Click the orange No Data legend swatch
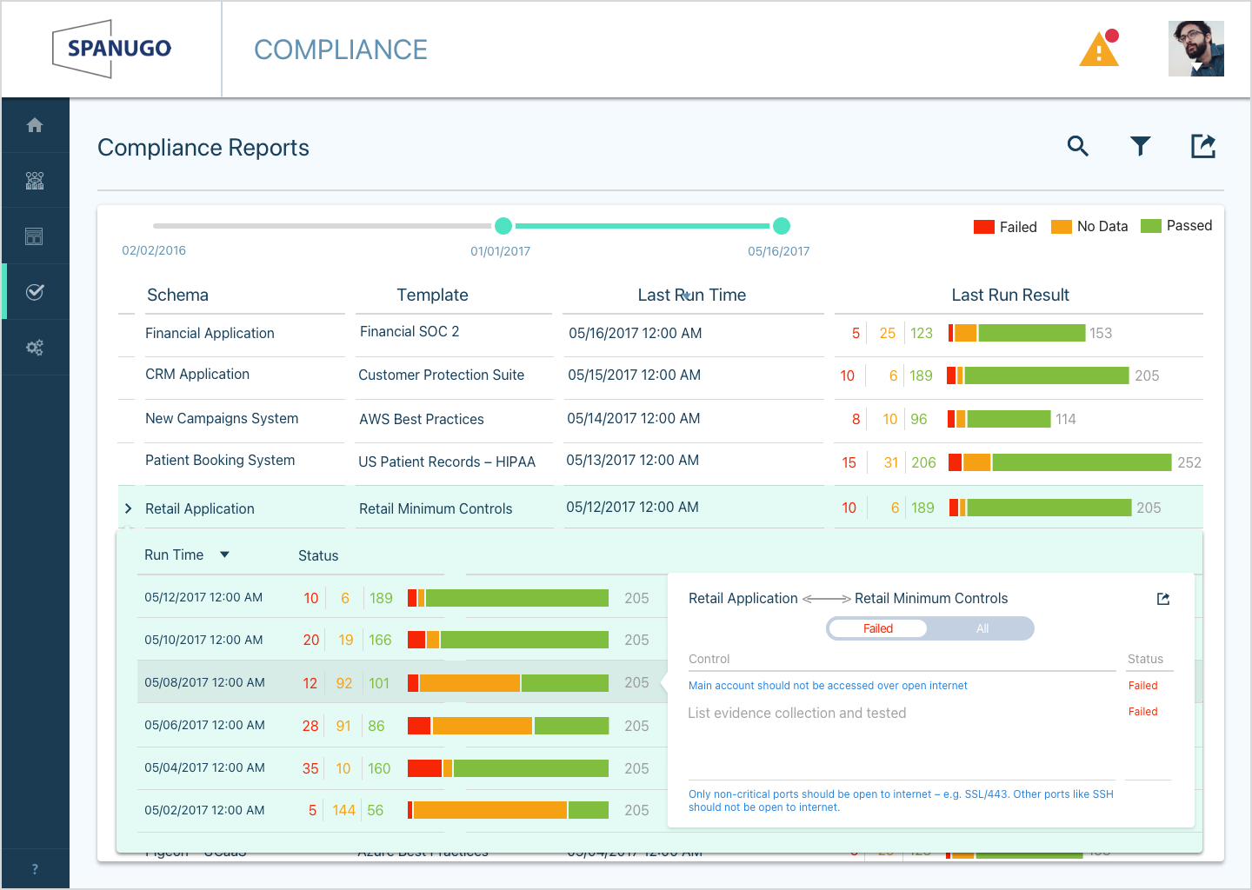The height and width of the screenshot is (890, 1252). coord(1062,227)
